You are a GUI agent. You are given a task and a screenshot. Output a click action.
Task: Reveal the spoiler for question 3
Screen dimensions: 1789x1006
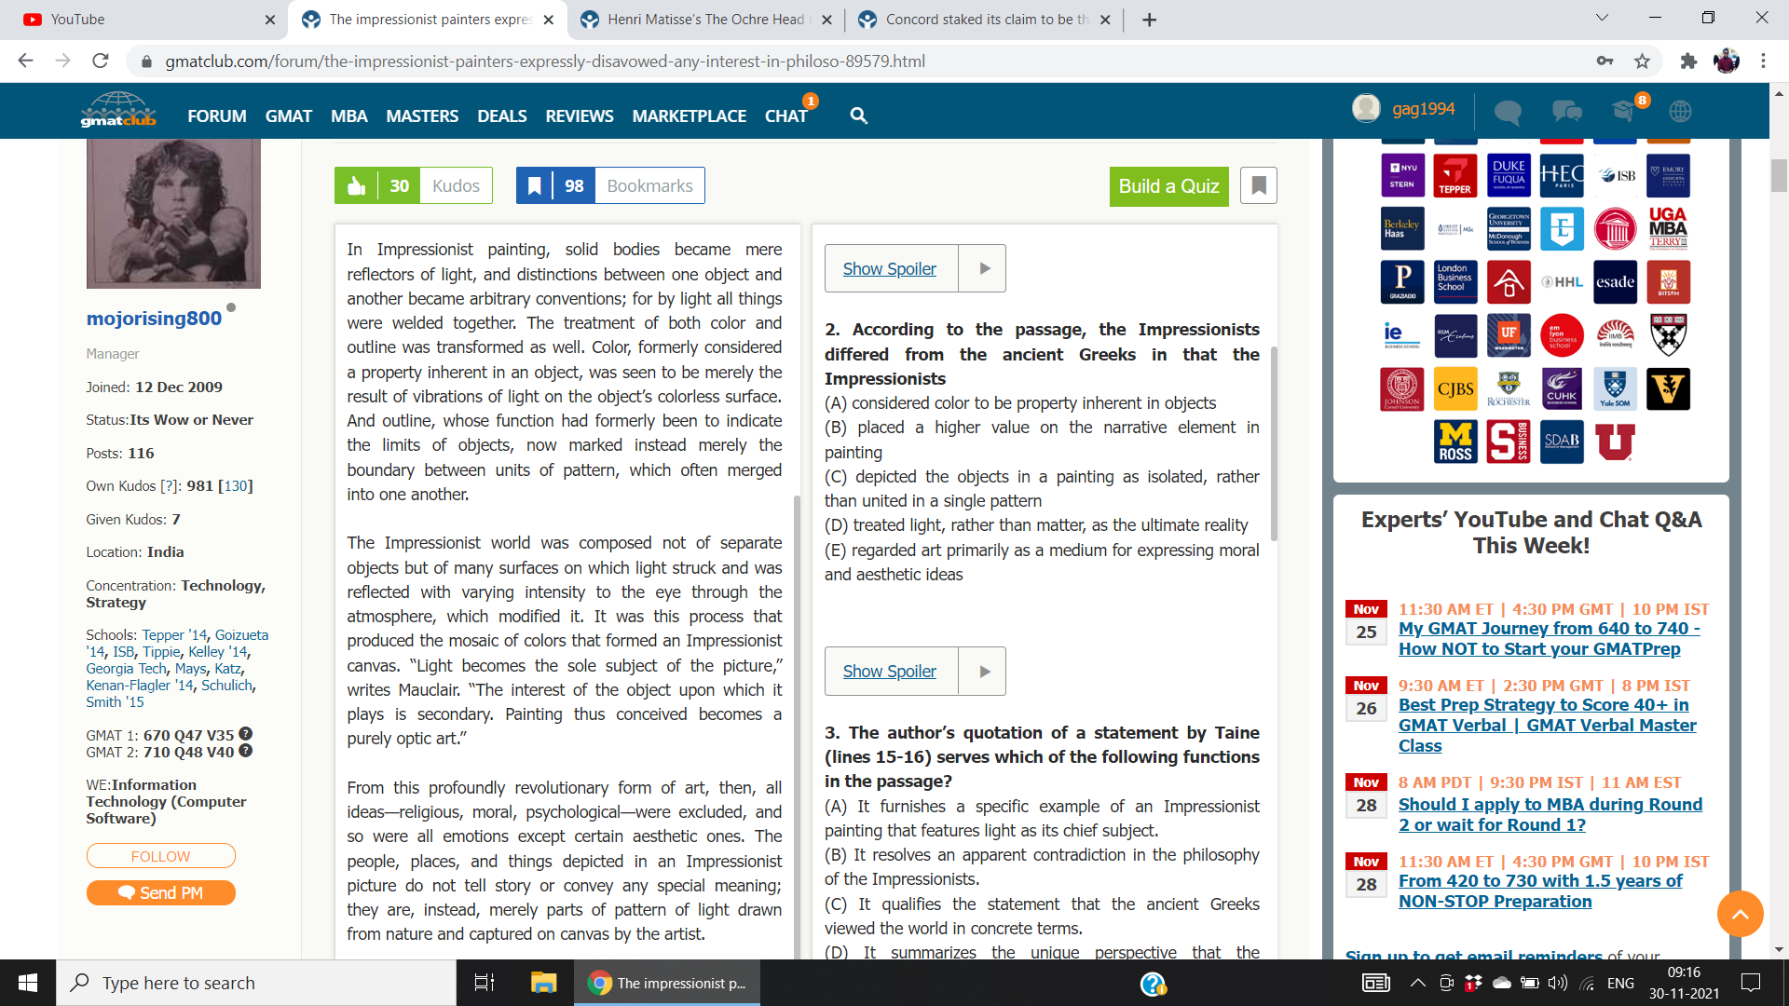click(x=889, y=671)
